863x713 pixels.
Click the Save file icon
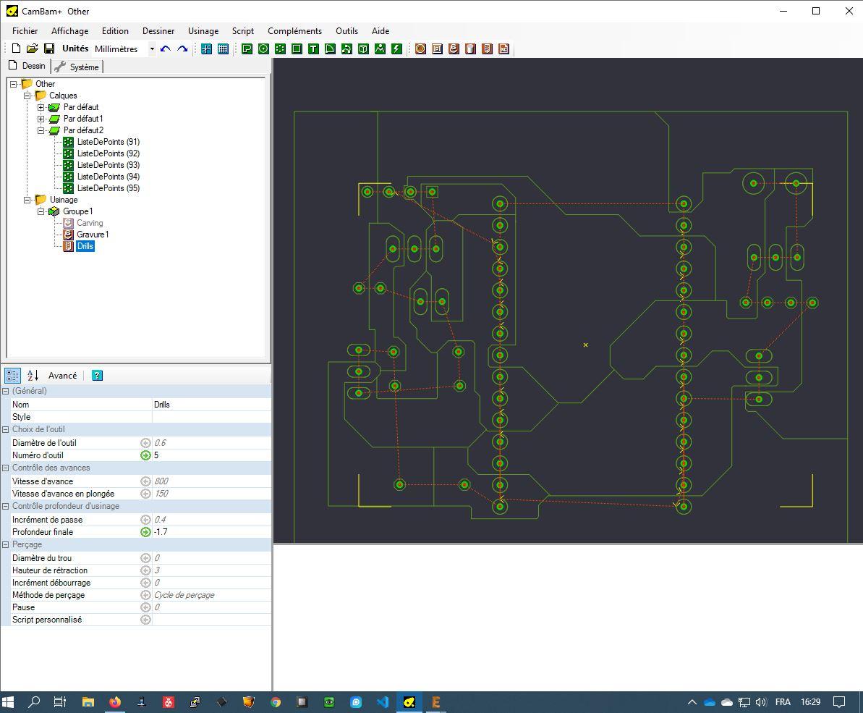49,48
